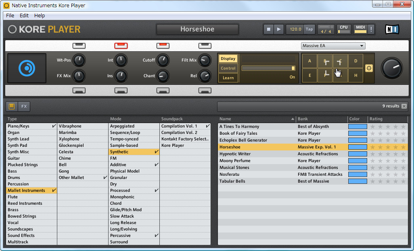This screenshot has height=251, width=414.
Task: Click the blue Massive instrument icon
Action: (x=27, y=68)
